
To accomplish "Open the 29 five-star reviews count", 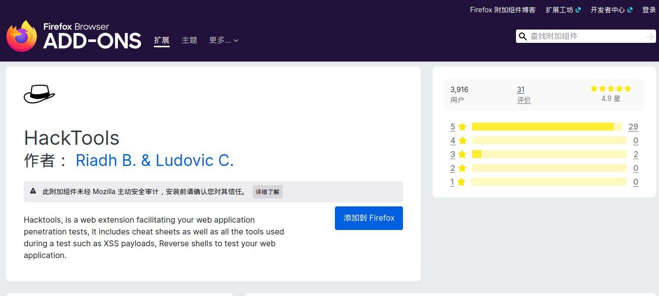I will point(633,127).
